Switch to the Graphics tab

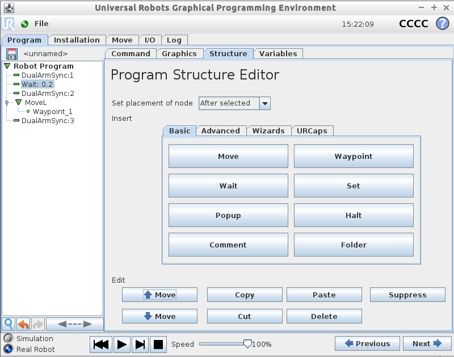[x=179, y=53]
